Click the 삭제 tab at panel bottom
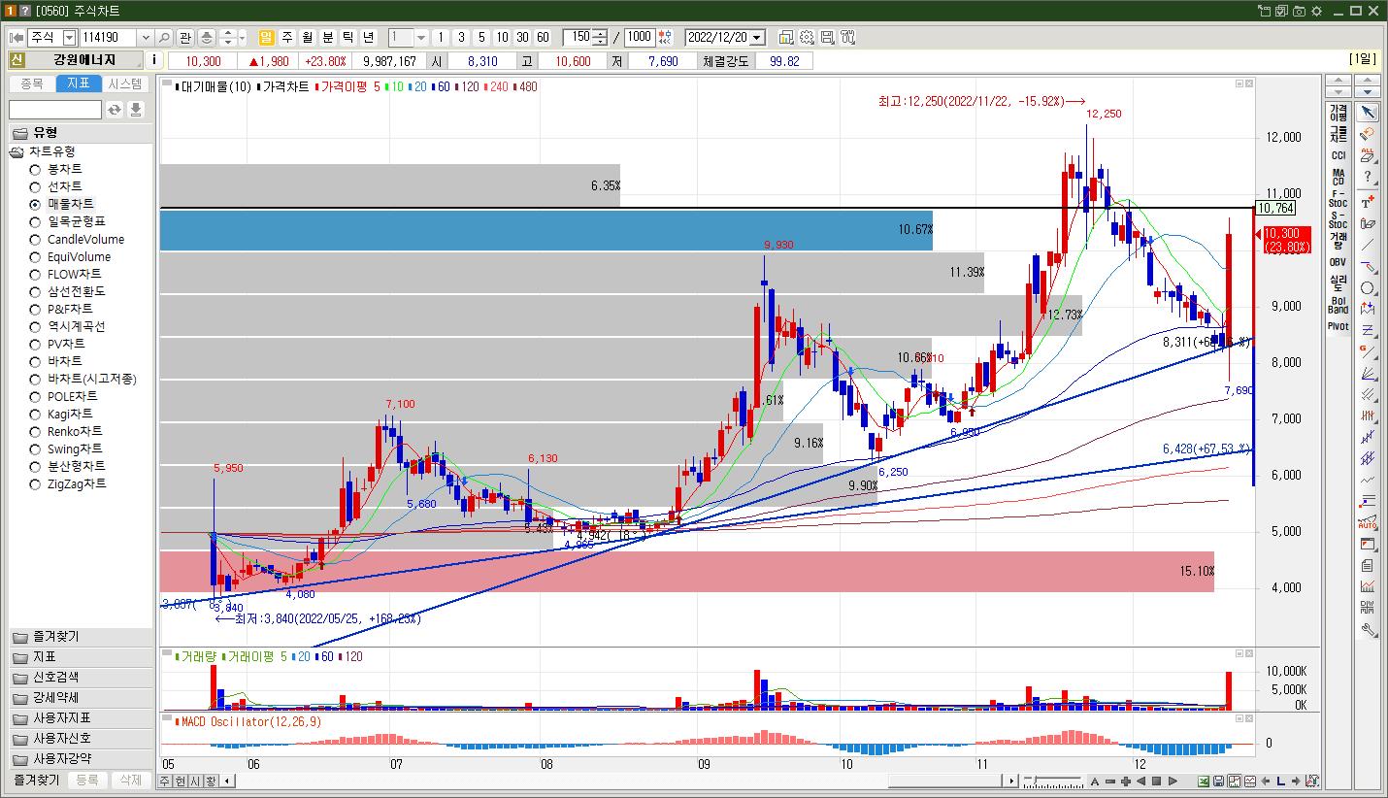The width and height of the screenshot is (1388, 798). pos(131,780)
